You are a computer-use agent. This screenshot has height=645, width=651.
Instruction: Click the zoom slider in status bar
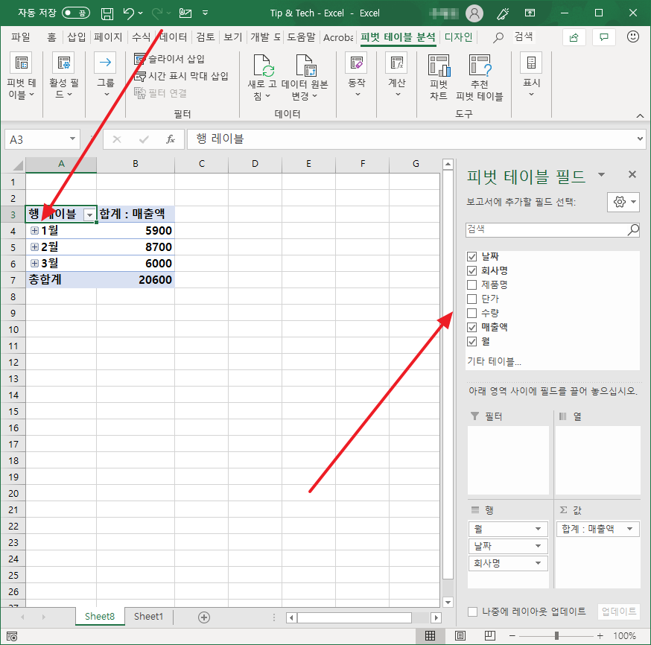coord(557,635)
